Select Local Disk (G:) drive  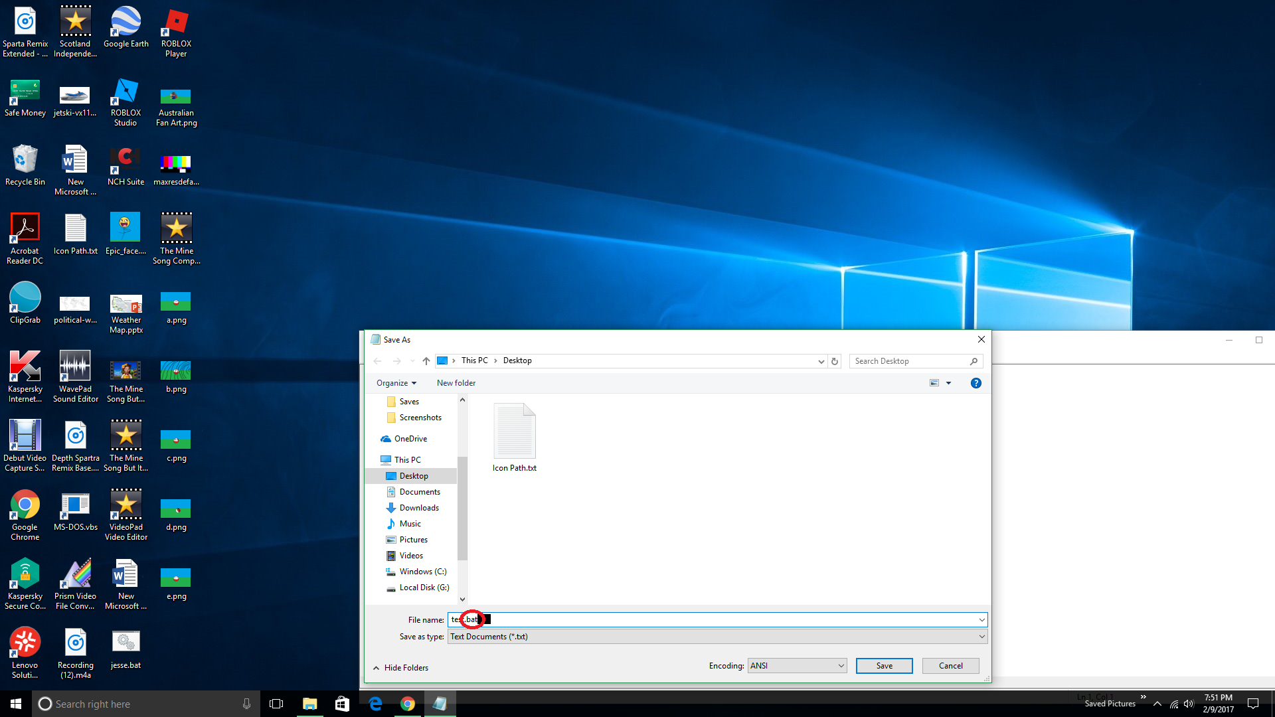pyautogui.click(x=424, y=588)
